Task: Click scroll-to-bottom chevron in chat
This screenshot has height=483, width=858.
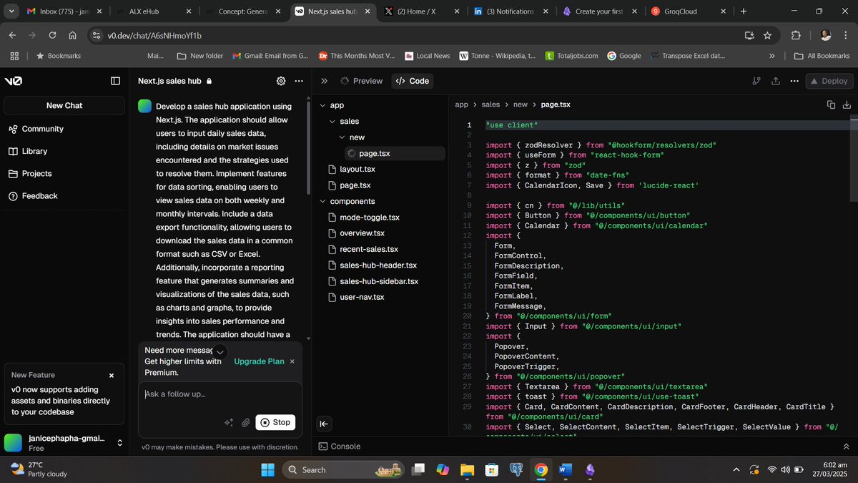Action: pos(220,351)
